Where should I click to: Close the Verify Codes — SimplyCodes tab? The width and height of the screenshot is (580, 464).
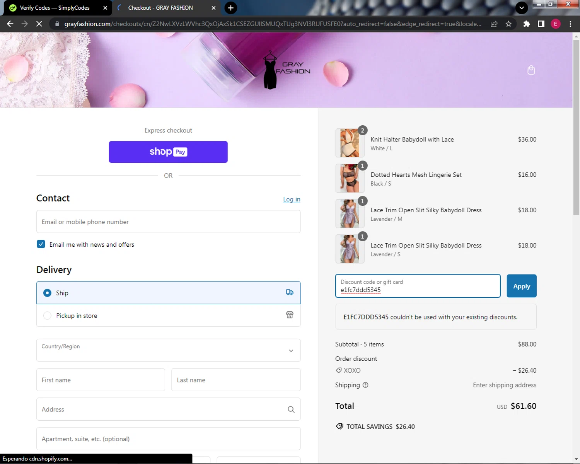click(x=105, y=8)
